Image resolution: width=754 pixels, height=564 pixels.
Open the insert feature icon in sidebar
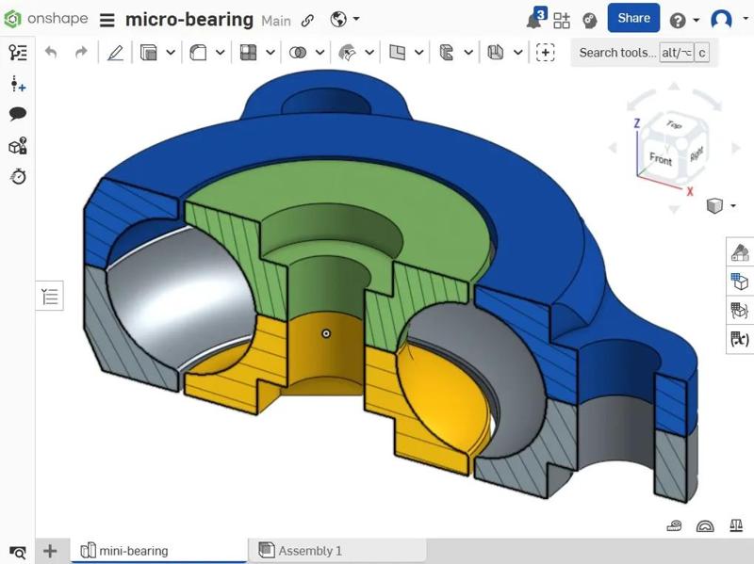click(18, 84)
